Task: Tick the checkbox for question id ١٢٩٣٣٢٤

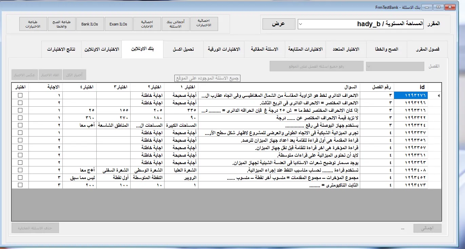Action: [20, 125]
